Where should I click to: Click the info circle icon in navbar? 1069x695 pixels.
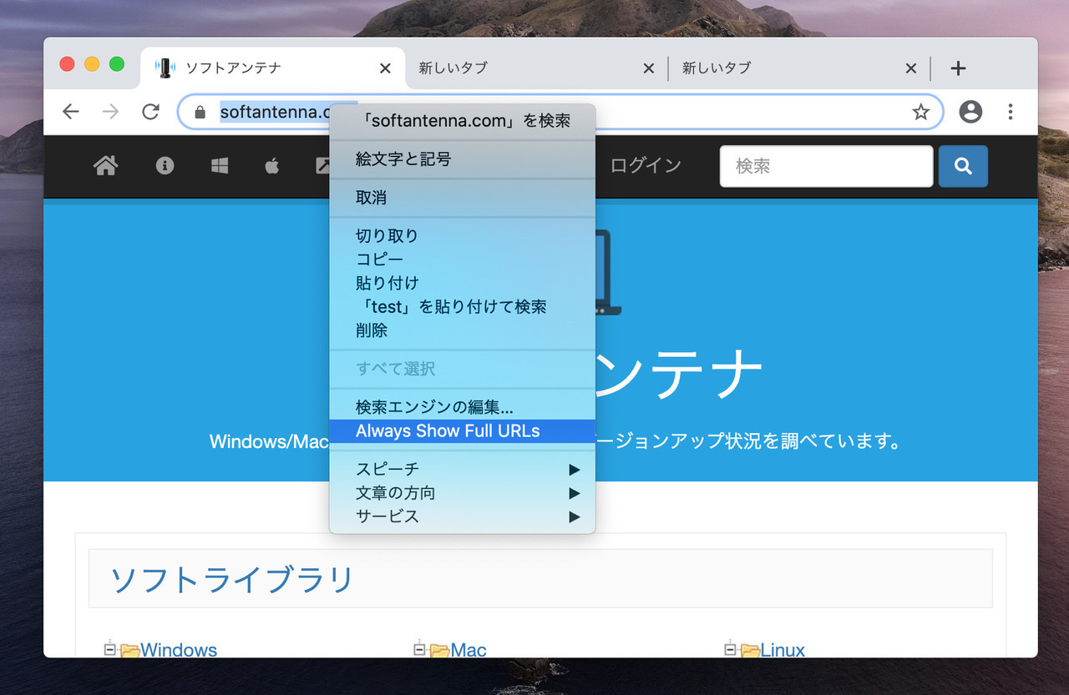click(165, 166)
